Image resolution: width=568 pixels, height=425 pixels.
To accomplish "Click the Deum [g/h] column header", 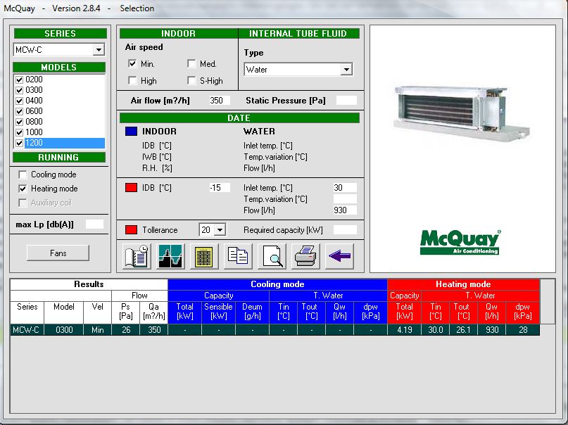I will (252, 311).
